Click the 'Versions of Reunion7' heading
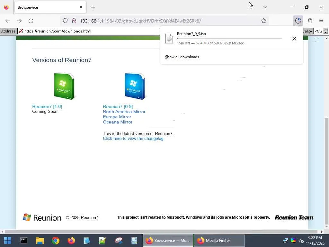Image resolution: width=329 pixels, height=247 pixels. pos(62,60)
